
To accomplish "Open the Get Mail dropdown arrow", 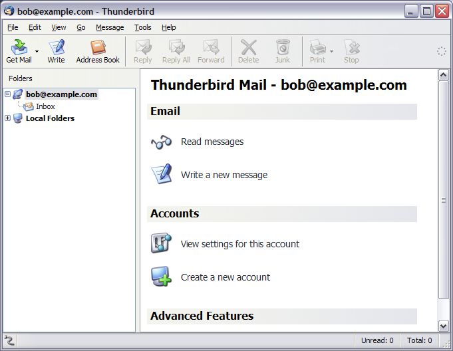I will pos(37,51).
